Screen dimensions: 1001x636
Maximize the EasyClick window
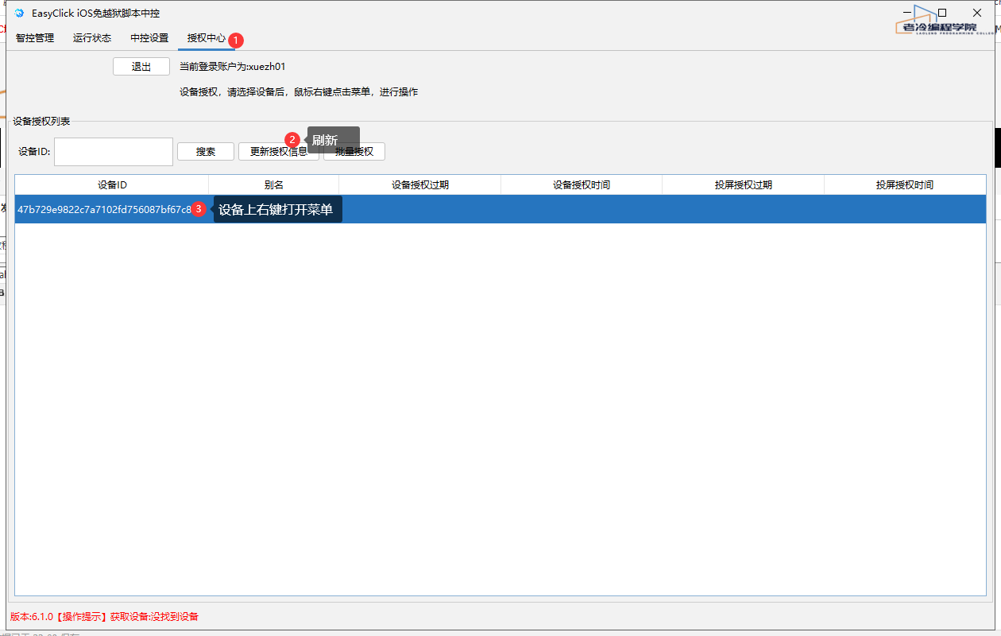(x=942, y=13)
